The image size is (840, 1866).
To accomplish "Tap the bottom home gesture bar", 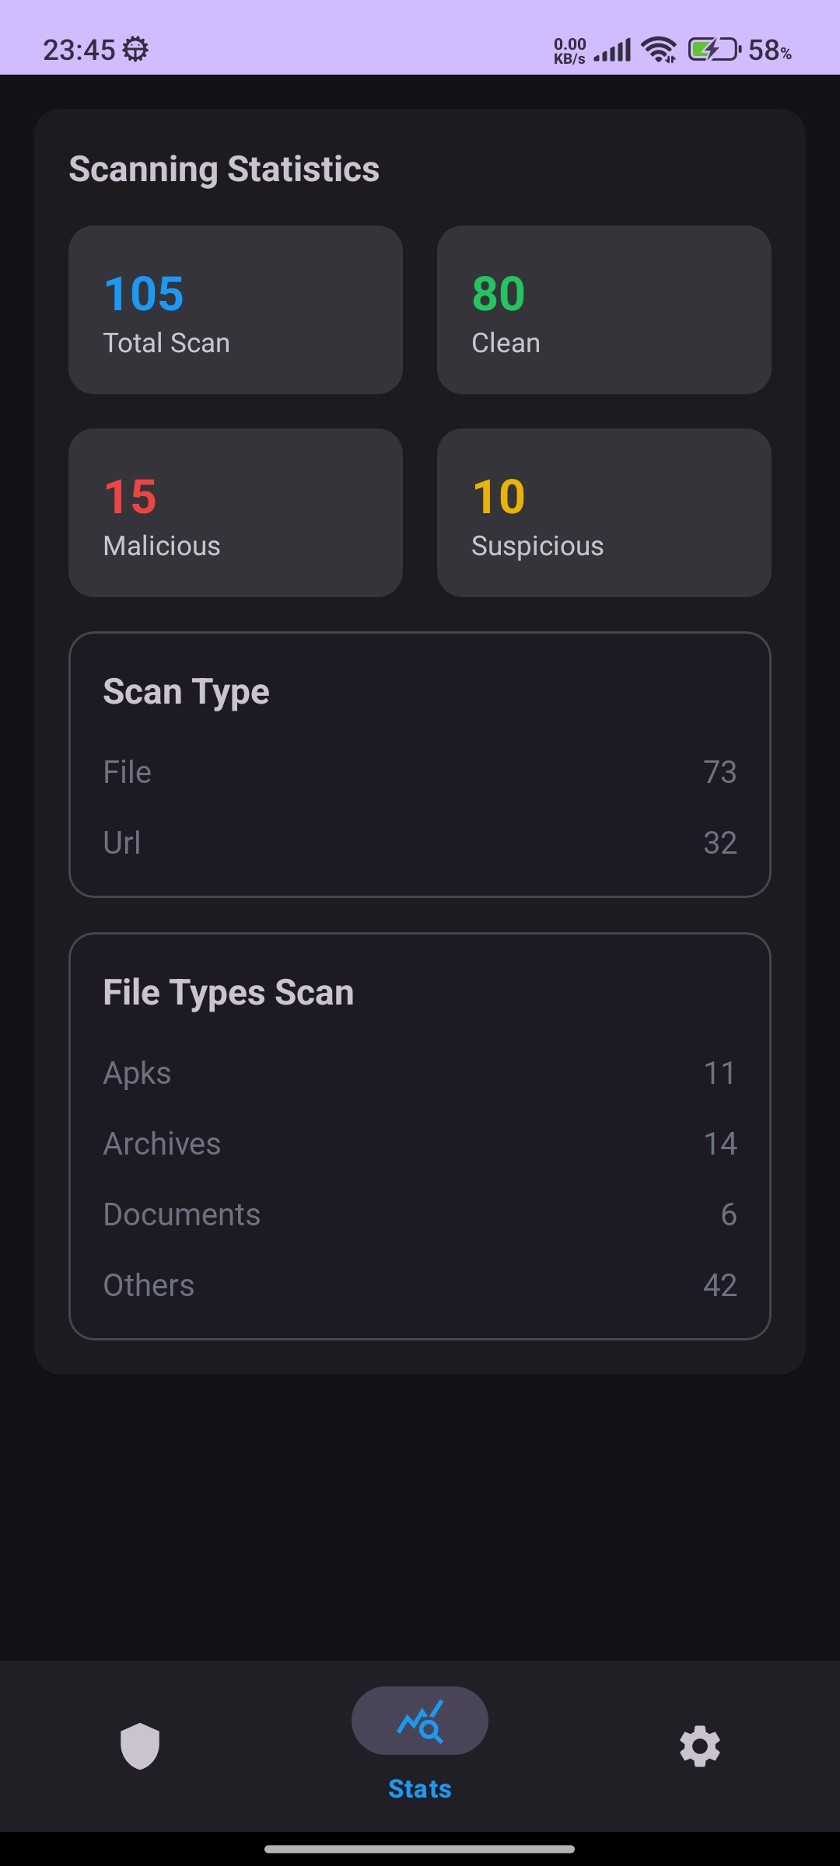I will point(420,1849).
